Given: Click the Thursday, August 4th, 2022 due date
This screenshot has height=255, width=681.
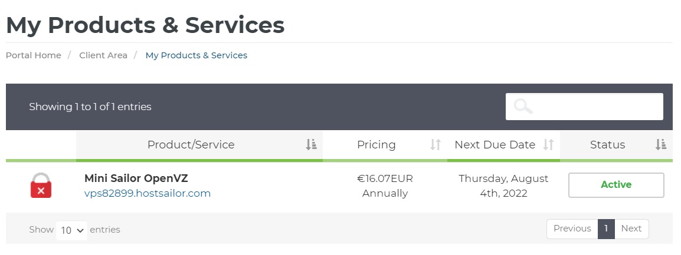Looking at the screenshot, I should 503,186.
